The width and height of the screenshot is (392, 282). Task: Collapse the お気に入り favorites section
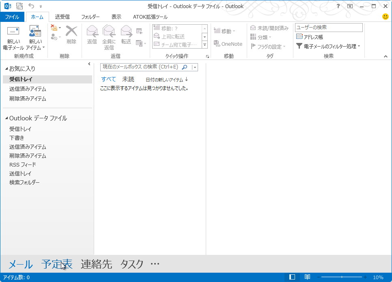click(6, 68)
